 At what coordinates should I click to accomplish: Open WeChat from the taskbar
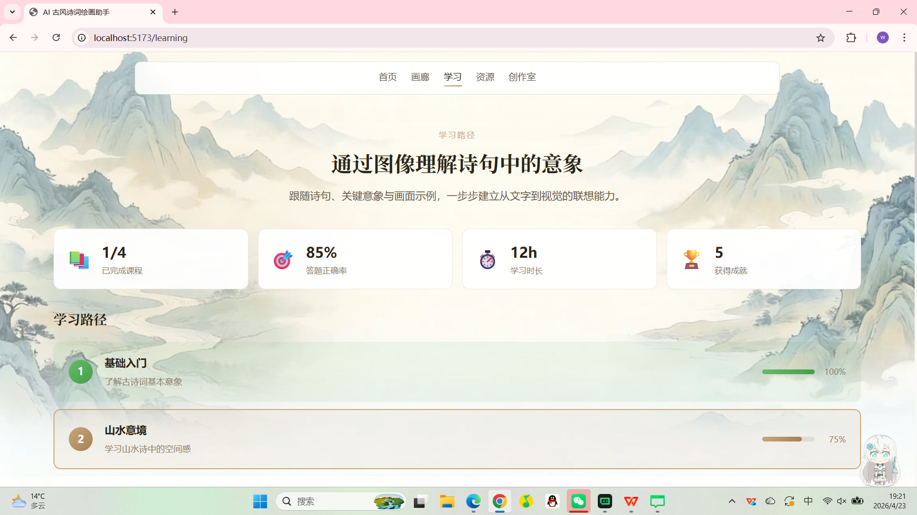(x=578, y=501)
